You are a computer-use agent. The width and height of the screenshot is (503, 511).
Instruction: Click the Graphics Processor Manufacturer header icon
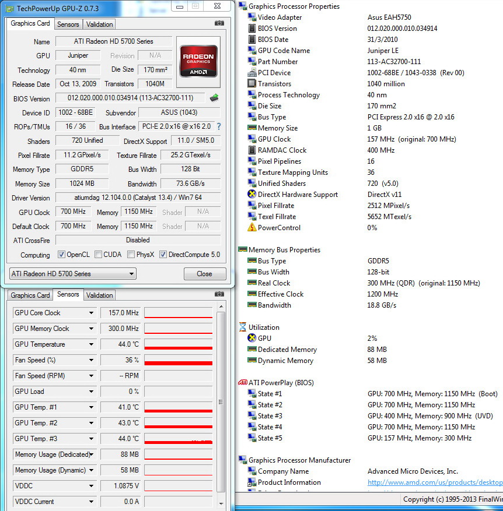pyautogui.click(x=243, y=460)
